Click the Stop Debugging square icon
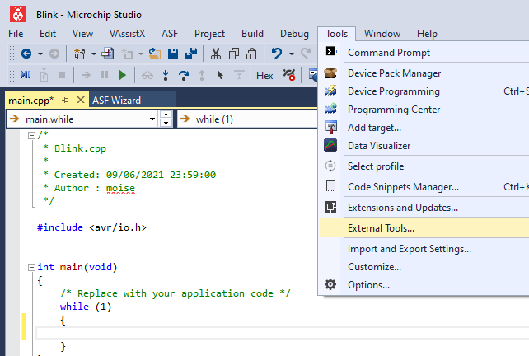529x356 pixels. pos(62,75)
